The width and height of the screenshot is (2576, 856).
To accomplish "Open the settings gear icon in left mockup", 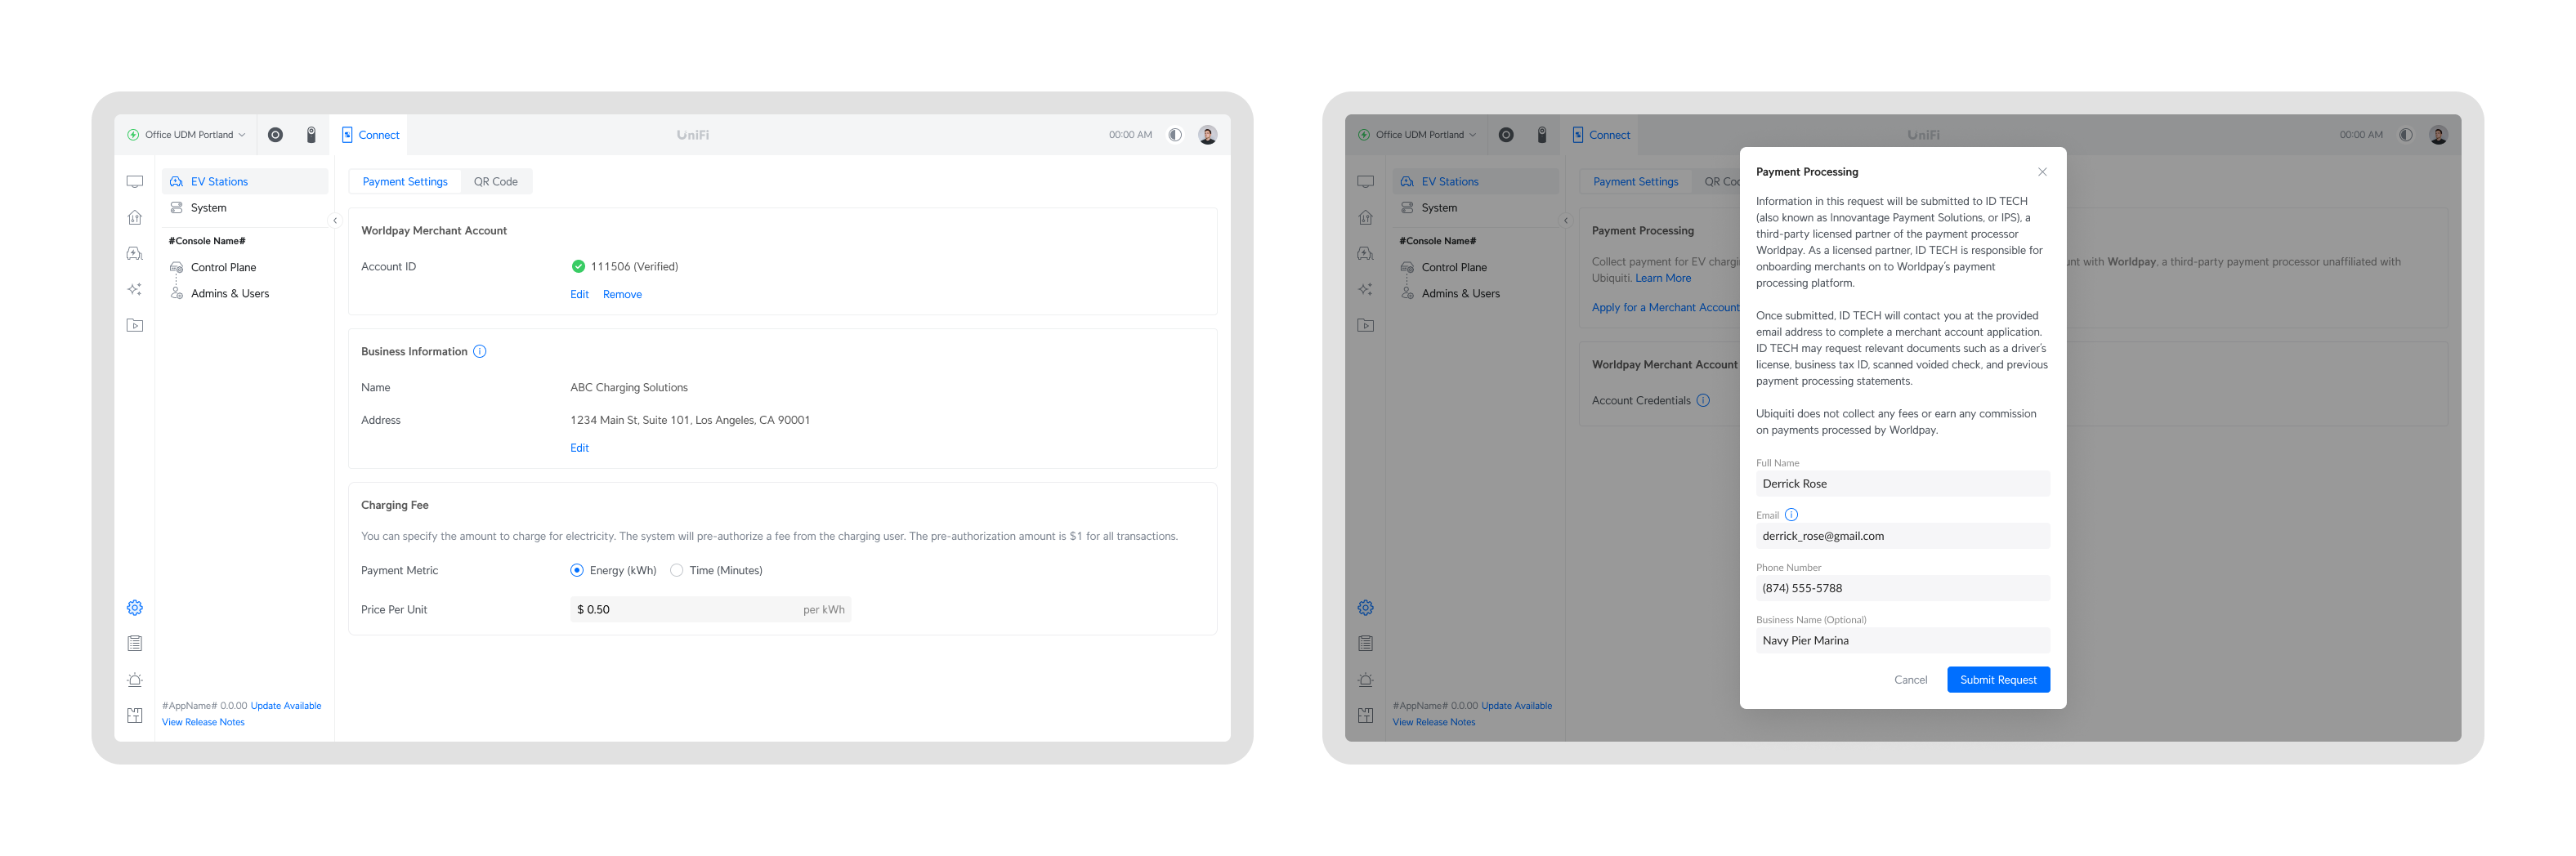I will 135,608.
